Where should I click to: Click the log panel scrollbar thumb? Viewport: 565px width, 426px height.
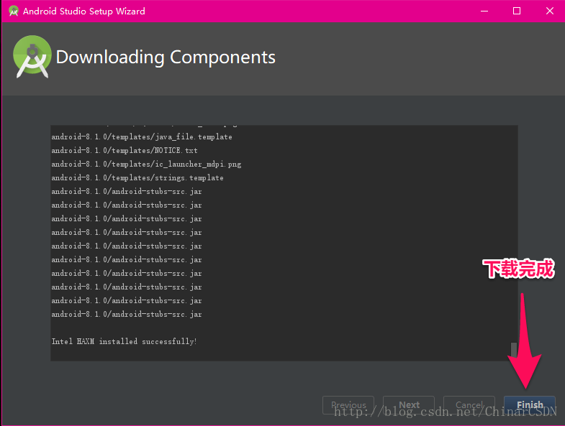coord(514,349)
